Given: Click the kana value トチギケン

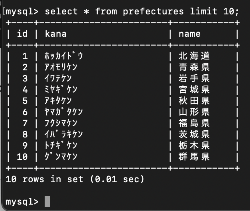Looking at the screenshot, I should click(61, 145).
